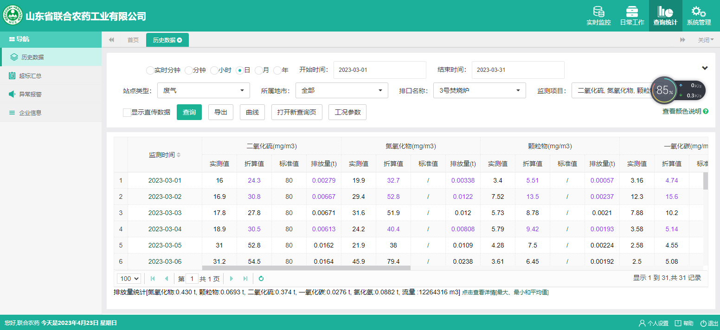
Task: Select the 实时分钟 radio button
Action: pyautogui.click(x=150, y=70)
